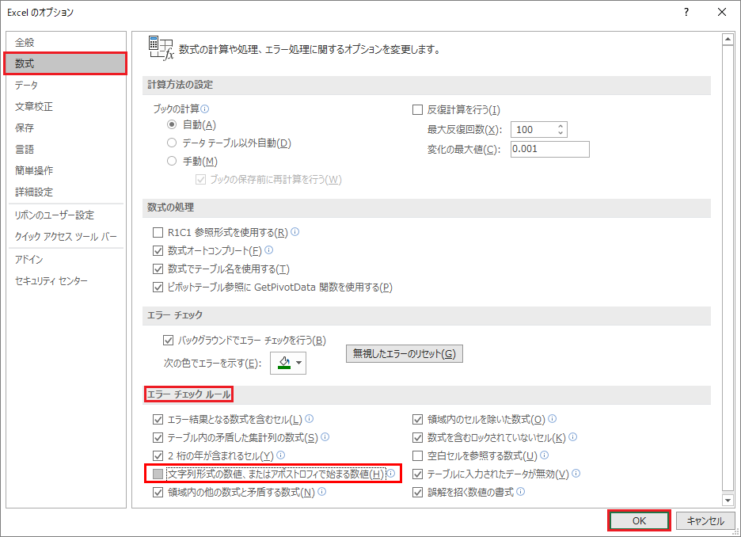The image size is (741, 537).
Task: Switch to the 文章校正 category
Action: point(34,106)
